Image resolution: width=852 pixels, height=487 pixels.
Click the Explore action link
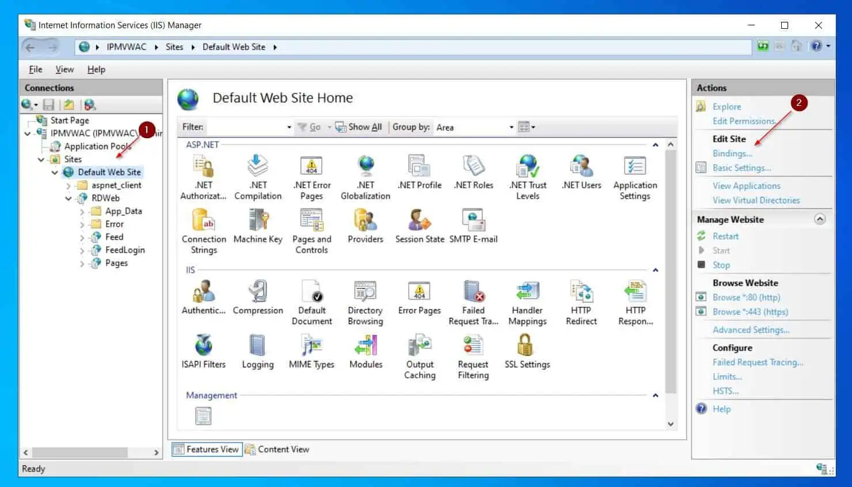727,107
